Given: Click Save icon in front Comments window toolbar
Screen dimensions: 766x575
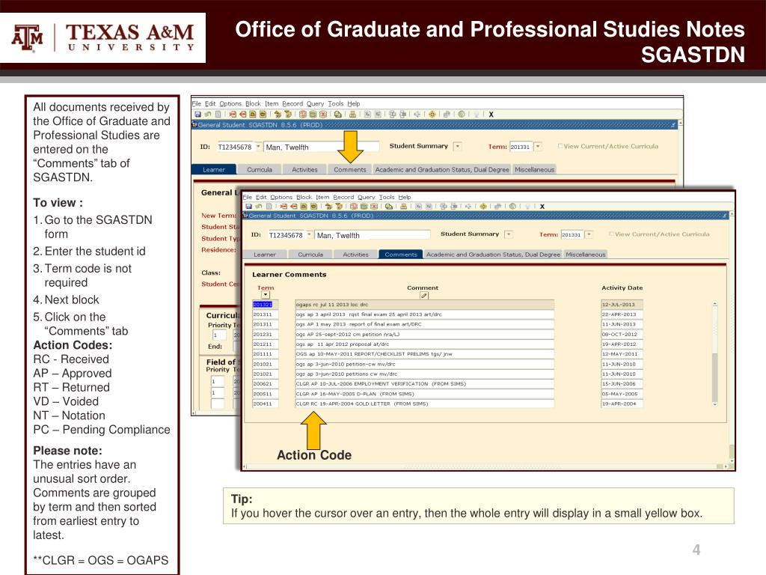Looking at the screenshot, I should (x=248, y=207).
